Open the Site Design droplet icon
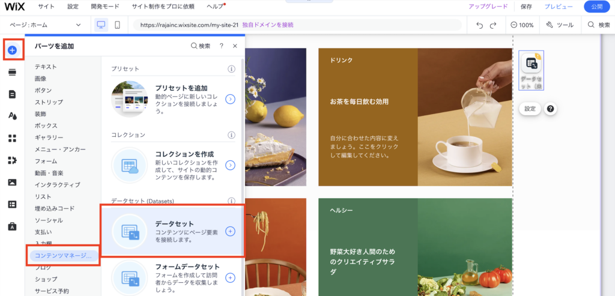 click(x=12, y=116)
